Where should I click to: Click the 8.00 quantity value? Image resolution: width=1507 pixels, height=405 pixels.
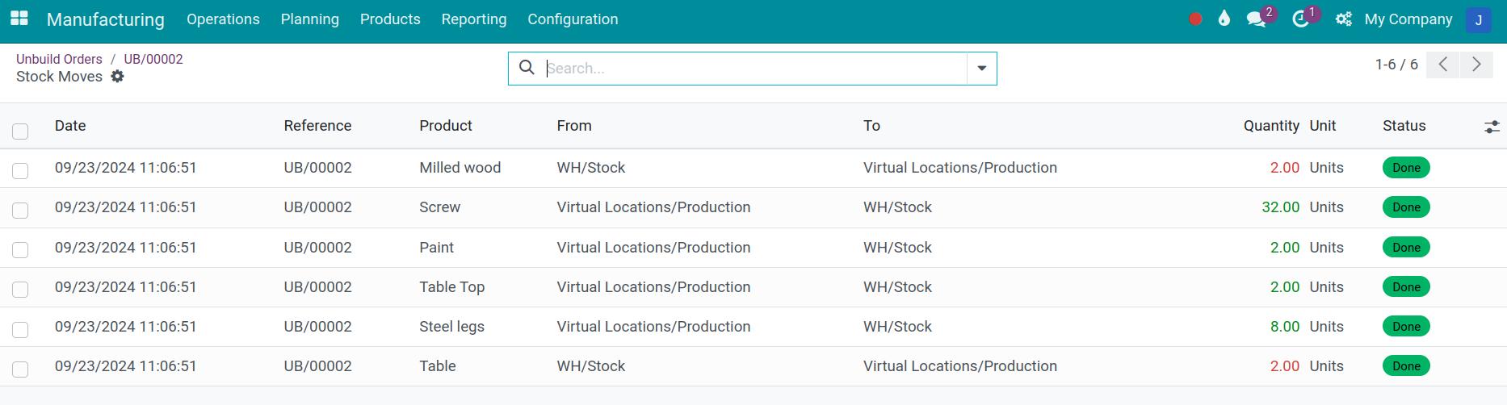1285,327
